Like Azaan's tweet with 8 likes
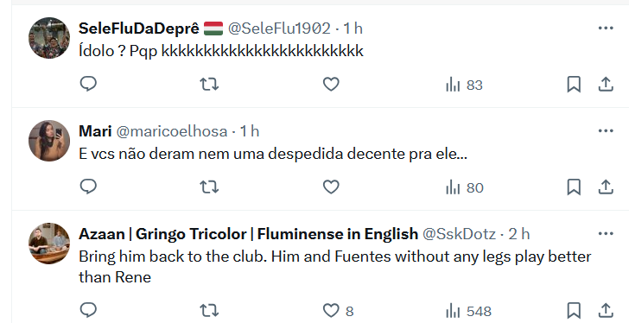The image size is (629, 323). (x=338, y=311)
